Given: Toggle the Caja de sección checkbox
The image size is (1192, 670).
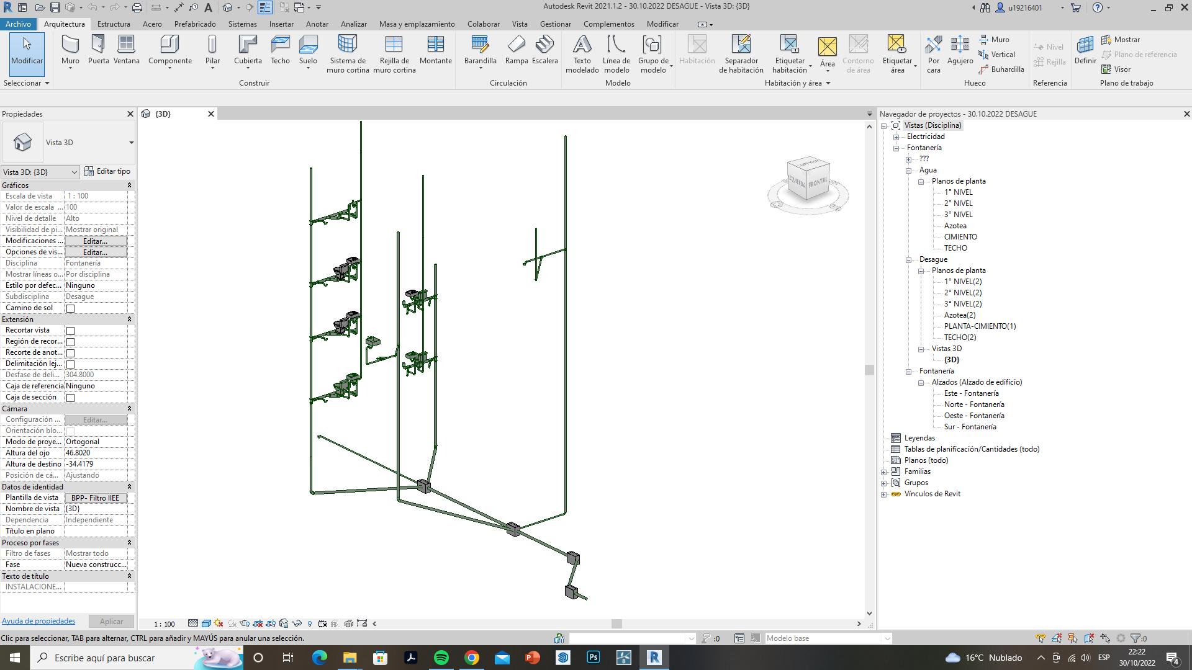Looking at the screenshot, I should coord(70,398).
